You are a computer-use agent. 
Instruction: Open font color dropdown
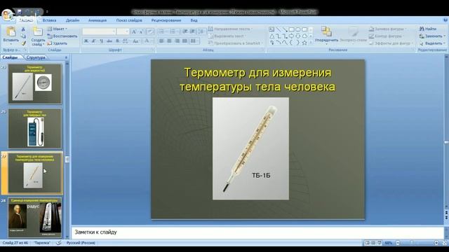[148, 41]
